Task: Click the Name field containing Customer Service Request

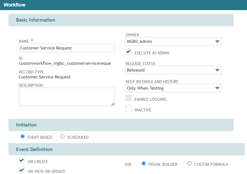Action: coord(67,48)
